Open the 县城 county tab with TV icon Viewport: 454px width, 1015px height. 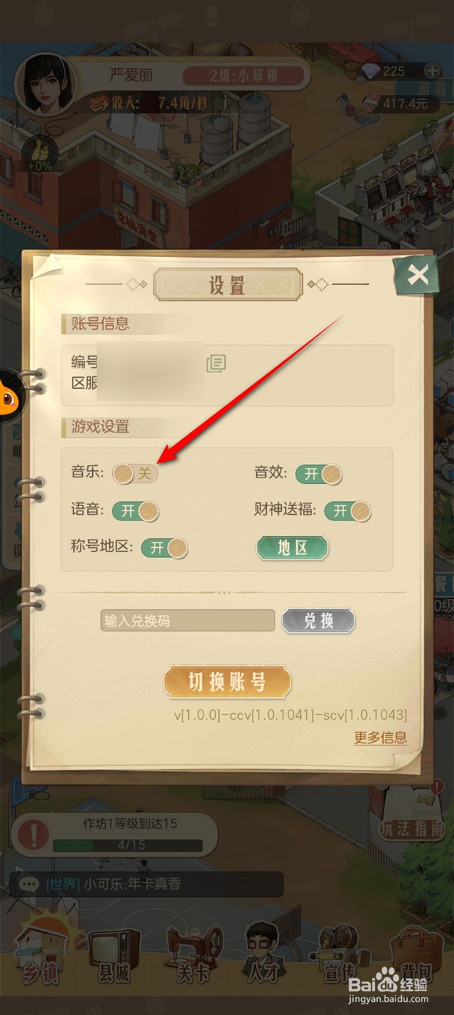(x=114, y=956)
